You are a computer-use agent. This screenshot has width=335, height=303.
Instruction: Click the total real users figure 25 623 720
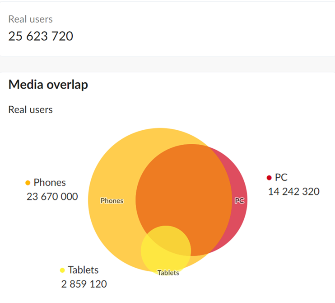[x=41, y=36]
